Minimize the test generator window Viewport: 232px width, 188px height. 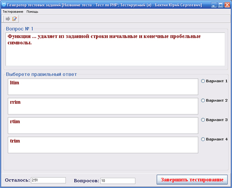(x=214, y=5)
